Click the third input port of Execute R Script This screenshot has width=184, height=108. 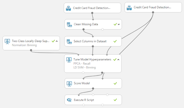(x=107, y=95)
